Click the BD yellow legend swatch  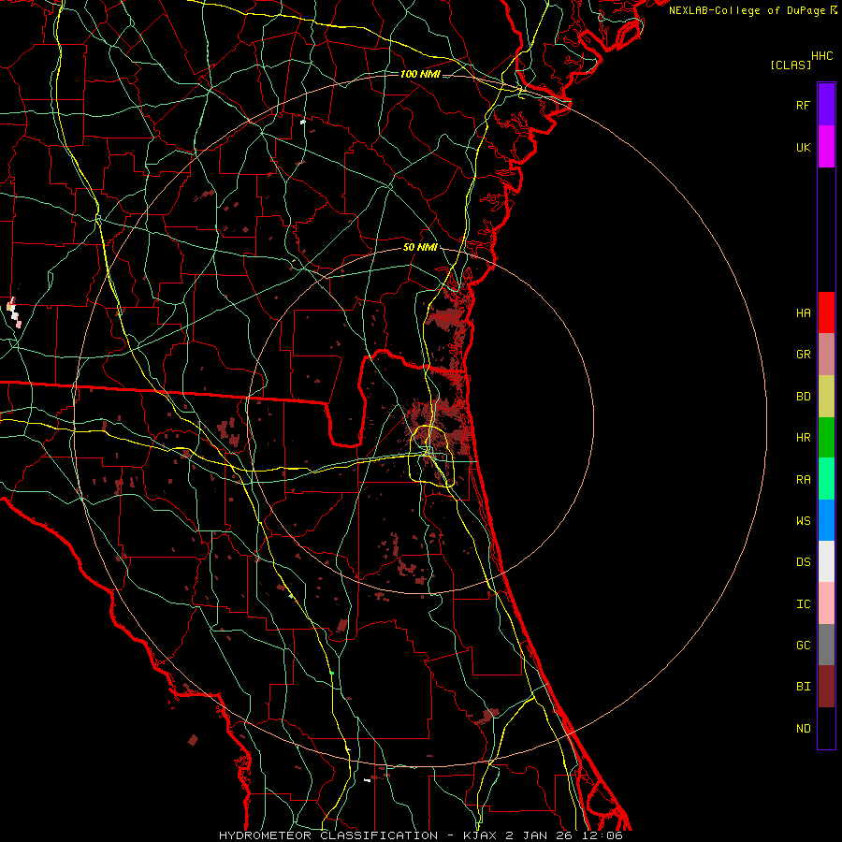tap(826, 397)
